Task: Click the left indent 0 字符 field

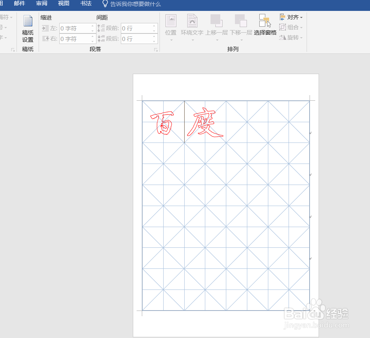Action: (78, 28)
